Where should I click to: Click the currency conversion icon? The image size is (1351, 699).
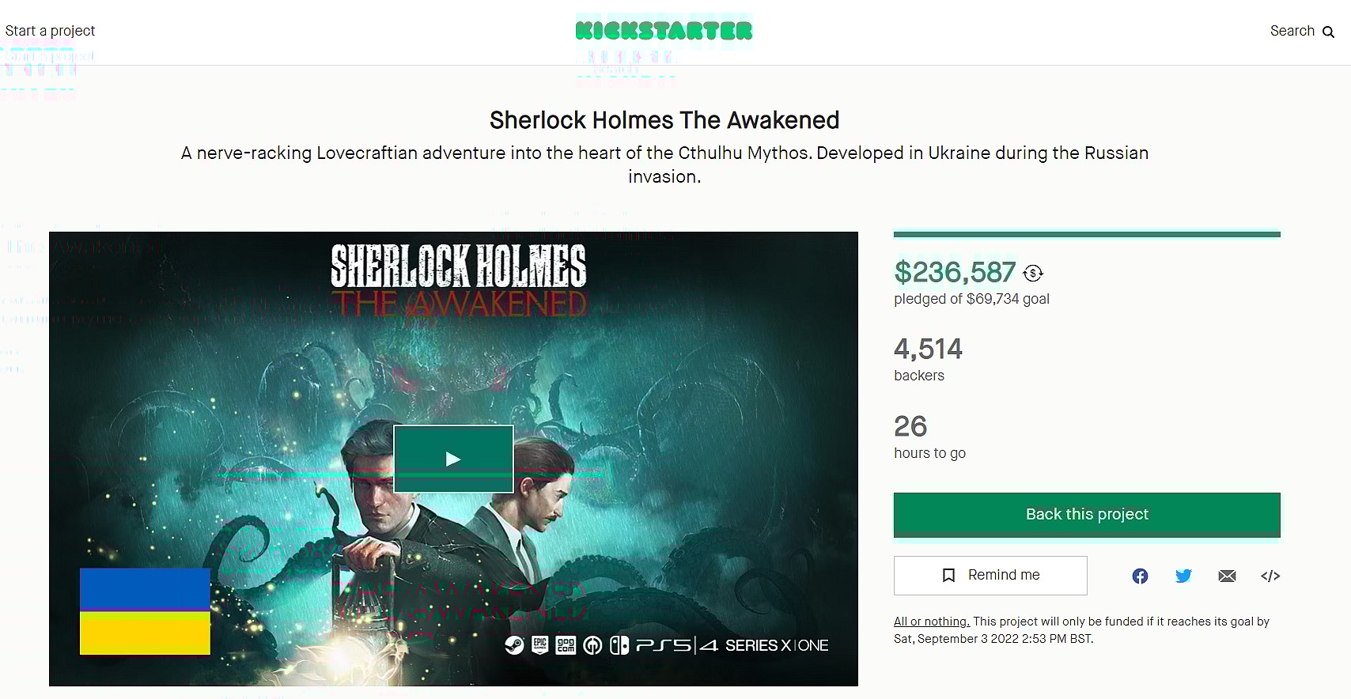click(1033, 274)
